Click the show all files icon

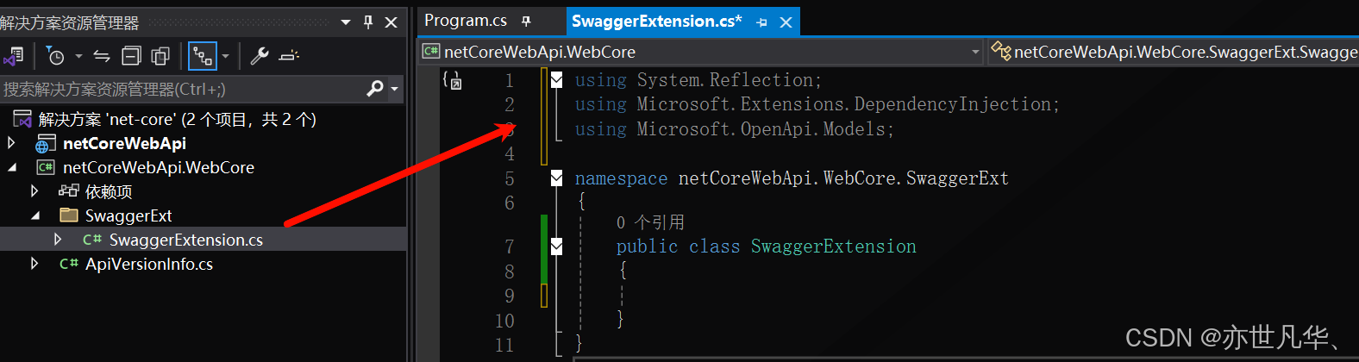[160, 56]
